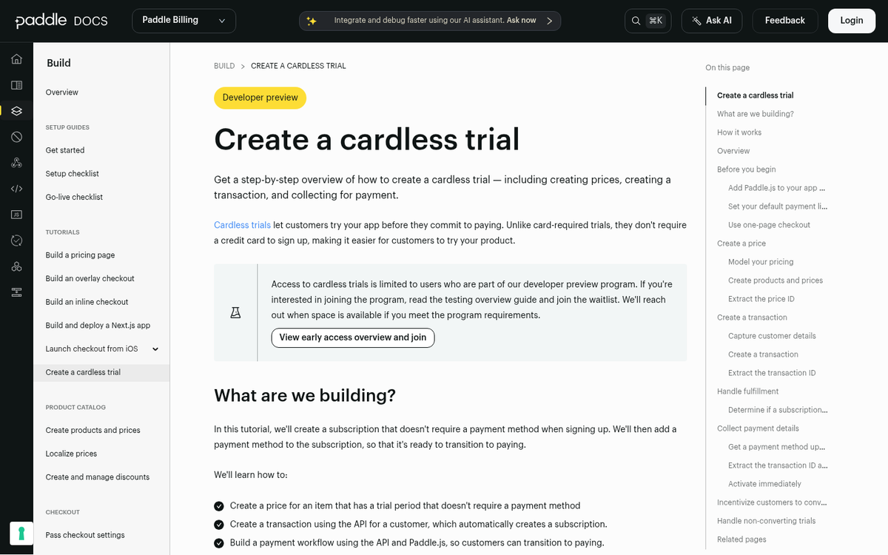Open the Paddle Billing product switcher

183,21
